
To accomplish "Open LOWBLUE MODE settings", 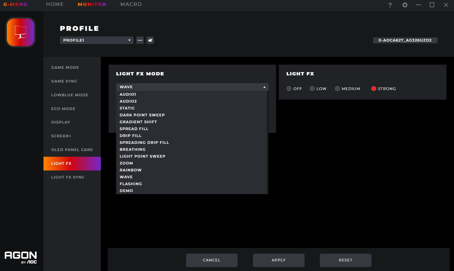I will 72,95.
